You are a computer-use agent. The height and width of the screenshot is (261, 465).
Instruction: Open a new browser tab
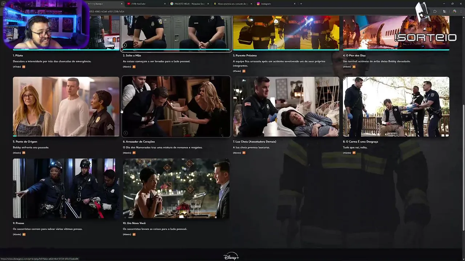[301, 4]
